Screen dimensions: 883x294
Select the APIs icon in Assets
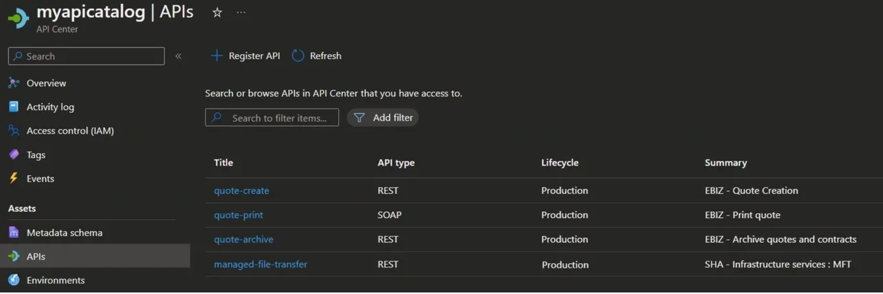14,256
